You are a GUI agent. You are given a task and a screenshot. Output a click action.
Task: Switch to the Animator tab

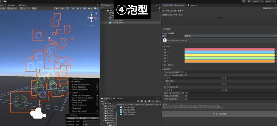[x=10, y=5]
